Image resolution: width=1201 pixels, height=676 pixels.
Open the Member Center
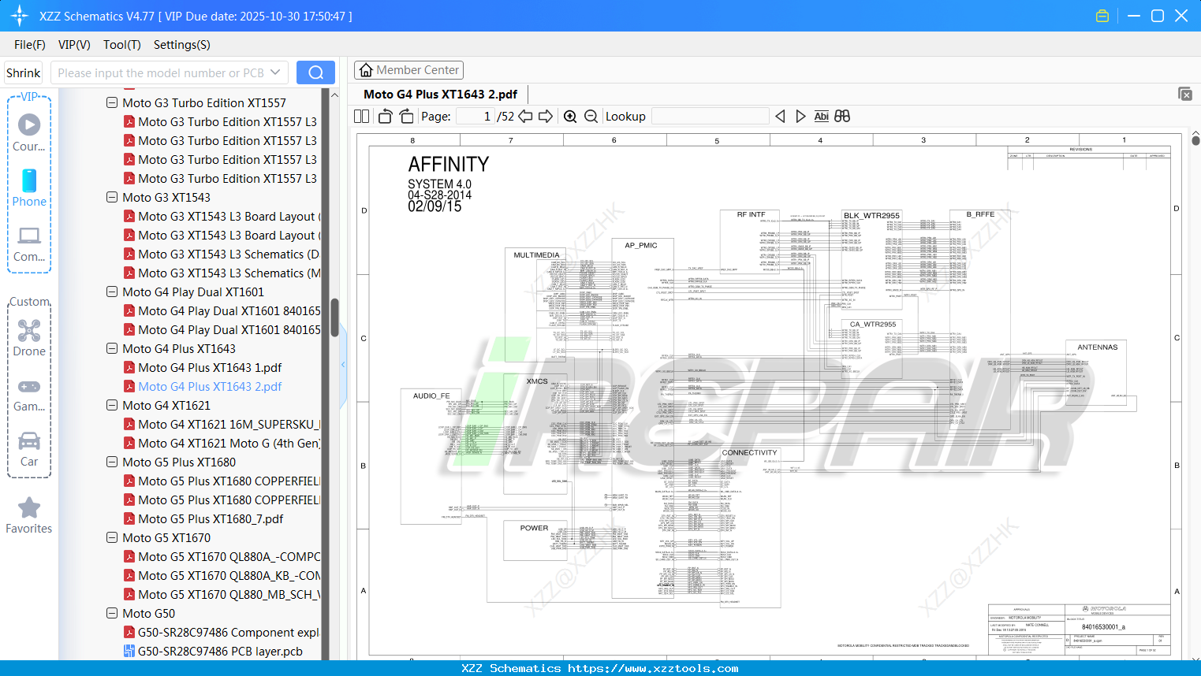point(408,70)
